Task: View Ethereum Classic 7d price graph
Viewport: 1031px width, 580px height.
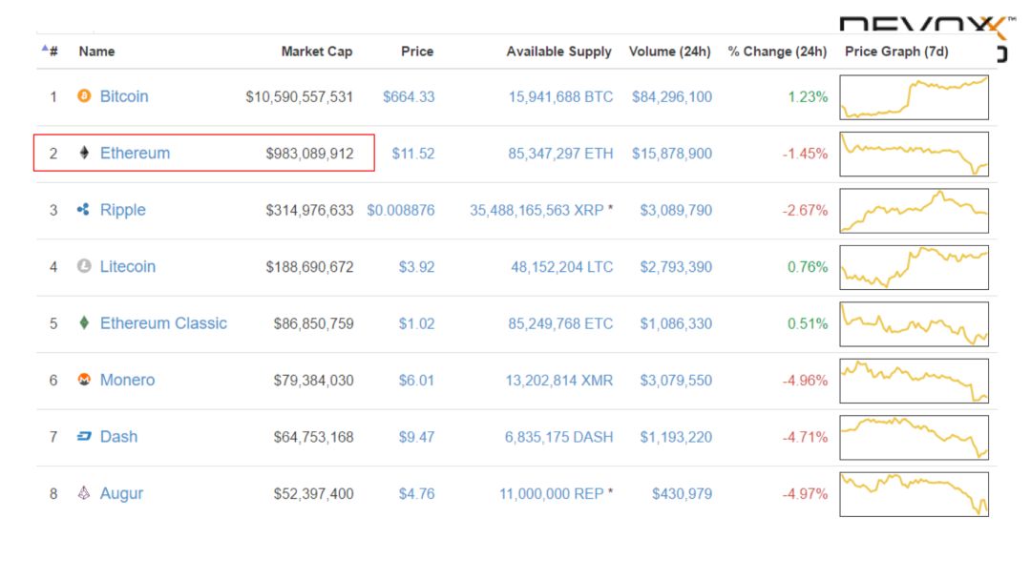Action: pos(914,323)
